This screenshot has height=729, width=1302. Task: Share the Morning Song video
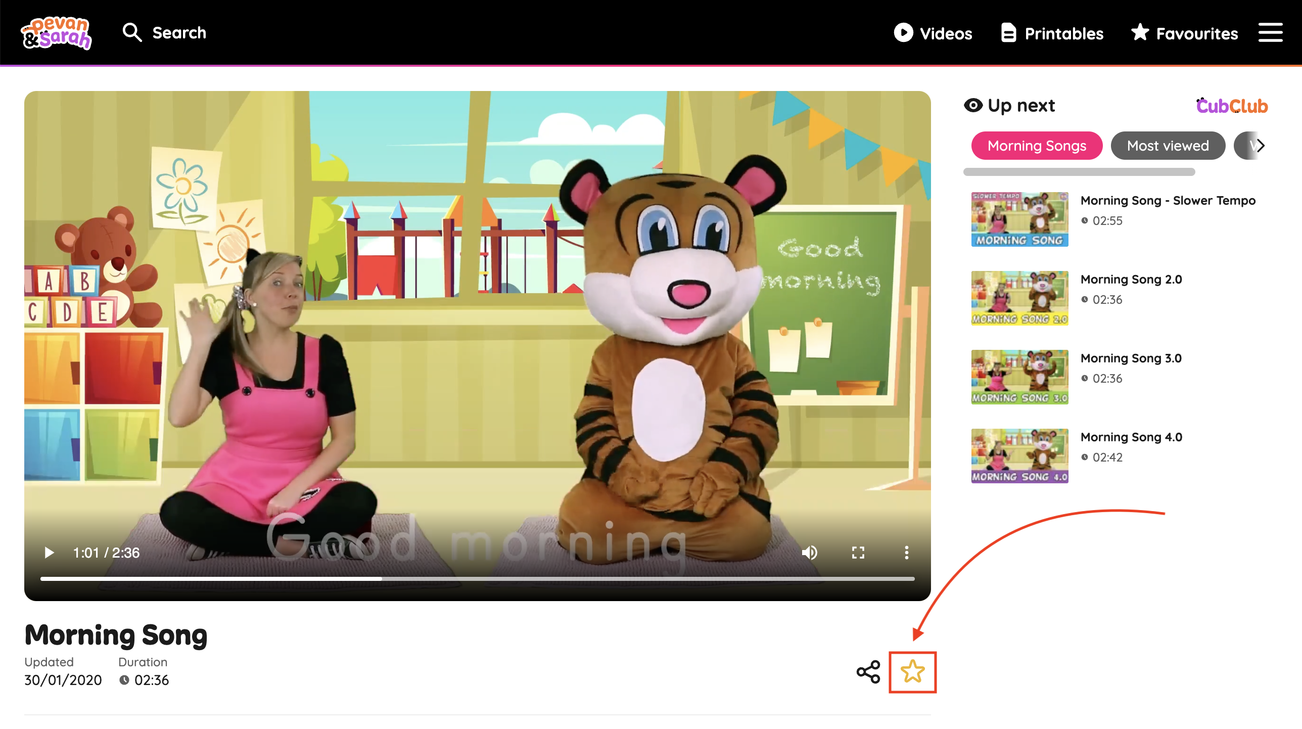868,672
